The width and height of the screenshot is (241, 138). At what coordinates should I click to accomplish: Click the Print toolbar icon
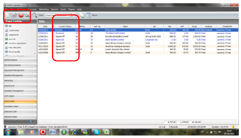tap(27, 15)
